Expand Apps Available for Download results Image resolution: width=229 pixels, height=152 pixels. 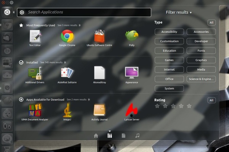point(78,99)
